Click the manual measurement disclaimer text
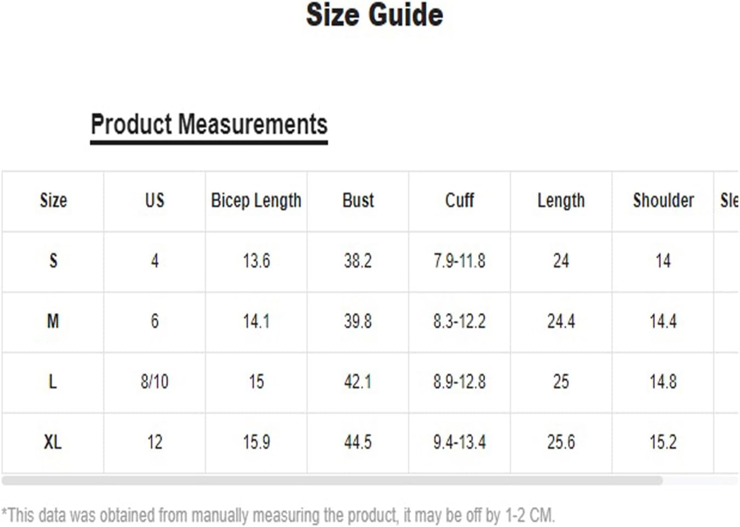Image resolution: width=740 pixels, height=527 pixels. [x=278, y=515]
